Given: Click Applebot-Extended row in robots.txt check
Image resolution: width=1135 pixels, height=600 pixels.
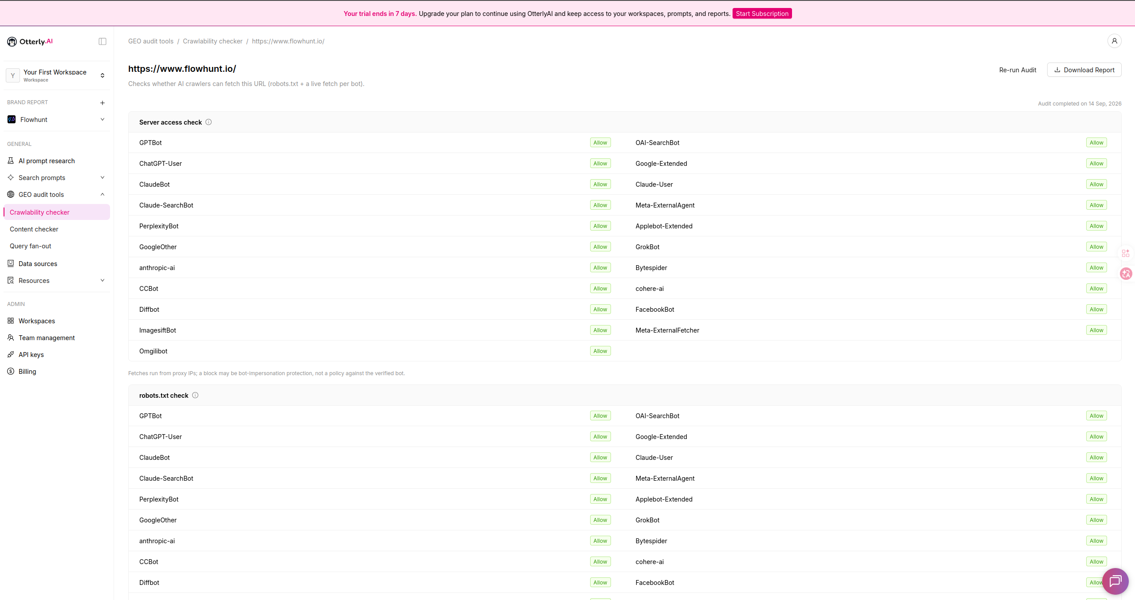Looking at the screenshot, I should pyautogui.click(x=873, y=499).
